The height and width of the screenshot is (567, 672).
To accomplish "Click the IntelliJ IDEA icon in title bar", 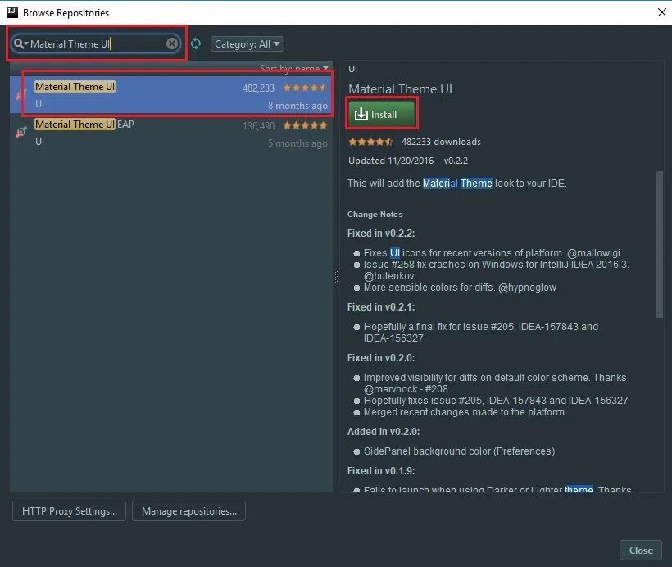I will 12,12.
